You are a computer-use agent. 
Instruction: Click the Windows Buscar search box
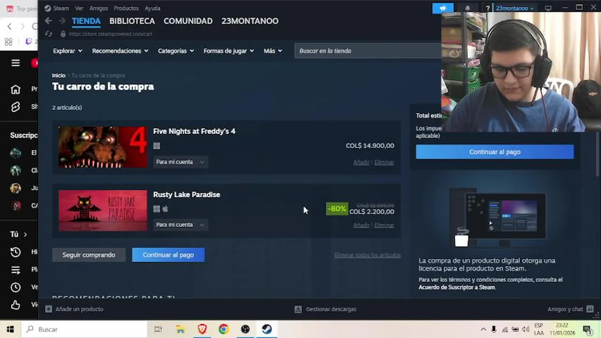pos(85,329)
